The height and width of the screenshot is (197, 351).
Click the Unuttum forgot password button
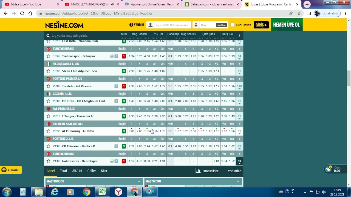pyautogui.click(x=221, y=25)
